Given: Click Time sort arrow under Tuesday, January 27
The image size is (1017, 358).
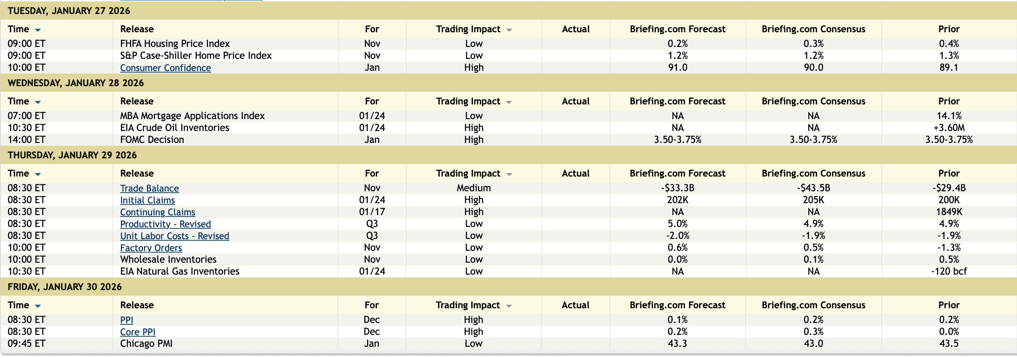Looking at the screenshot, I should click(38, 30).
